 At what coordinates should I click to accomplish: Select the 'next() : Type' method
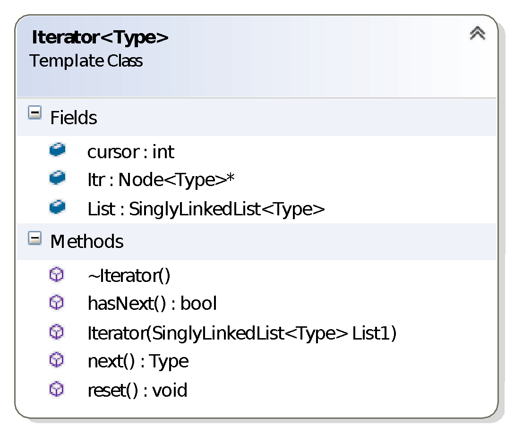[x=138, y=362]
